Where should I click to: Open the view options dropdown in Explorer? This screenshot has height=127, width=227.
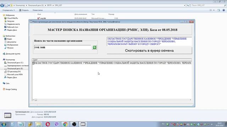[x=214, y=10]
